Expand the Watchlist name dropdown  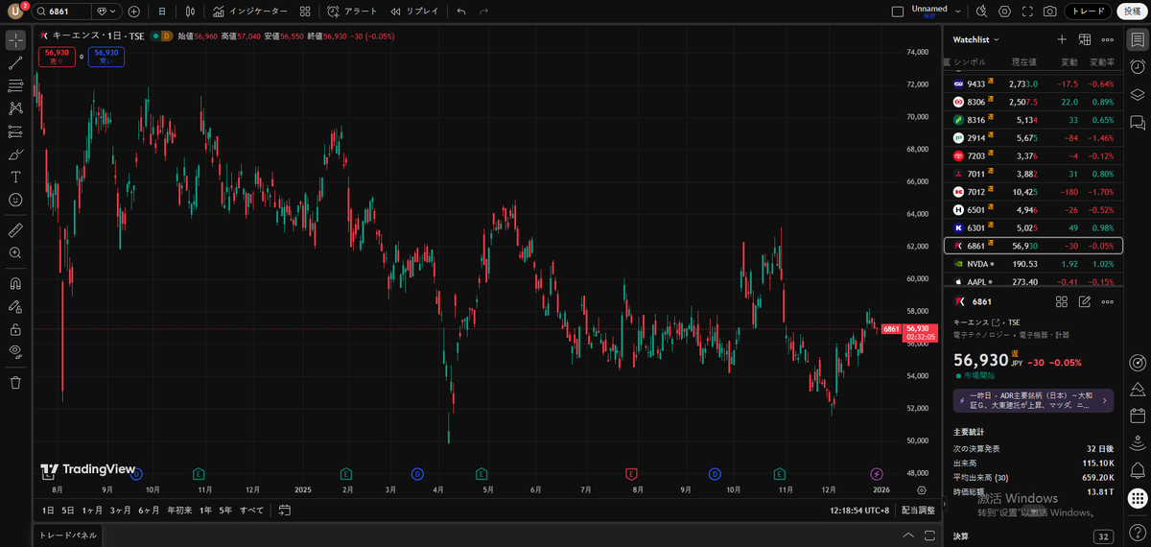click(x=976, y=39)
